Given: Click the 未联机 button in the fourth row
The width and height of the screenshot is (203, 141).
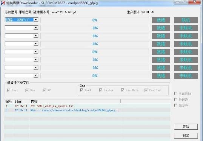Looking at the screenshot, I should [186, 44].
